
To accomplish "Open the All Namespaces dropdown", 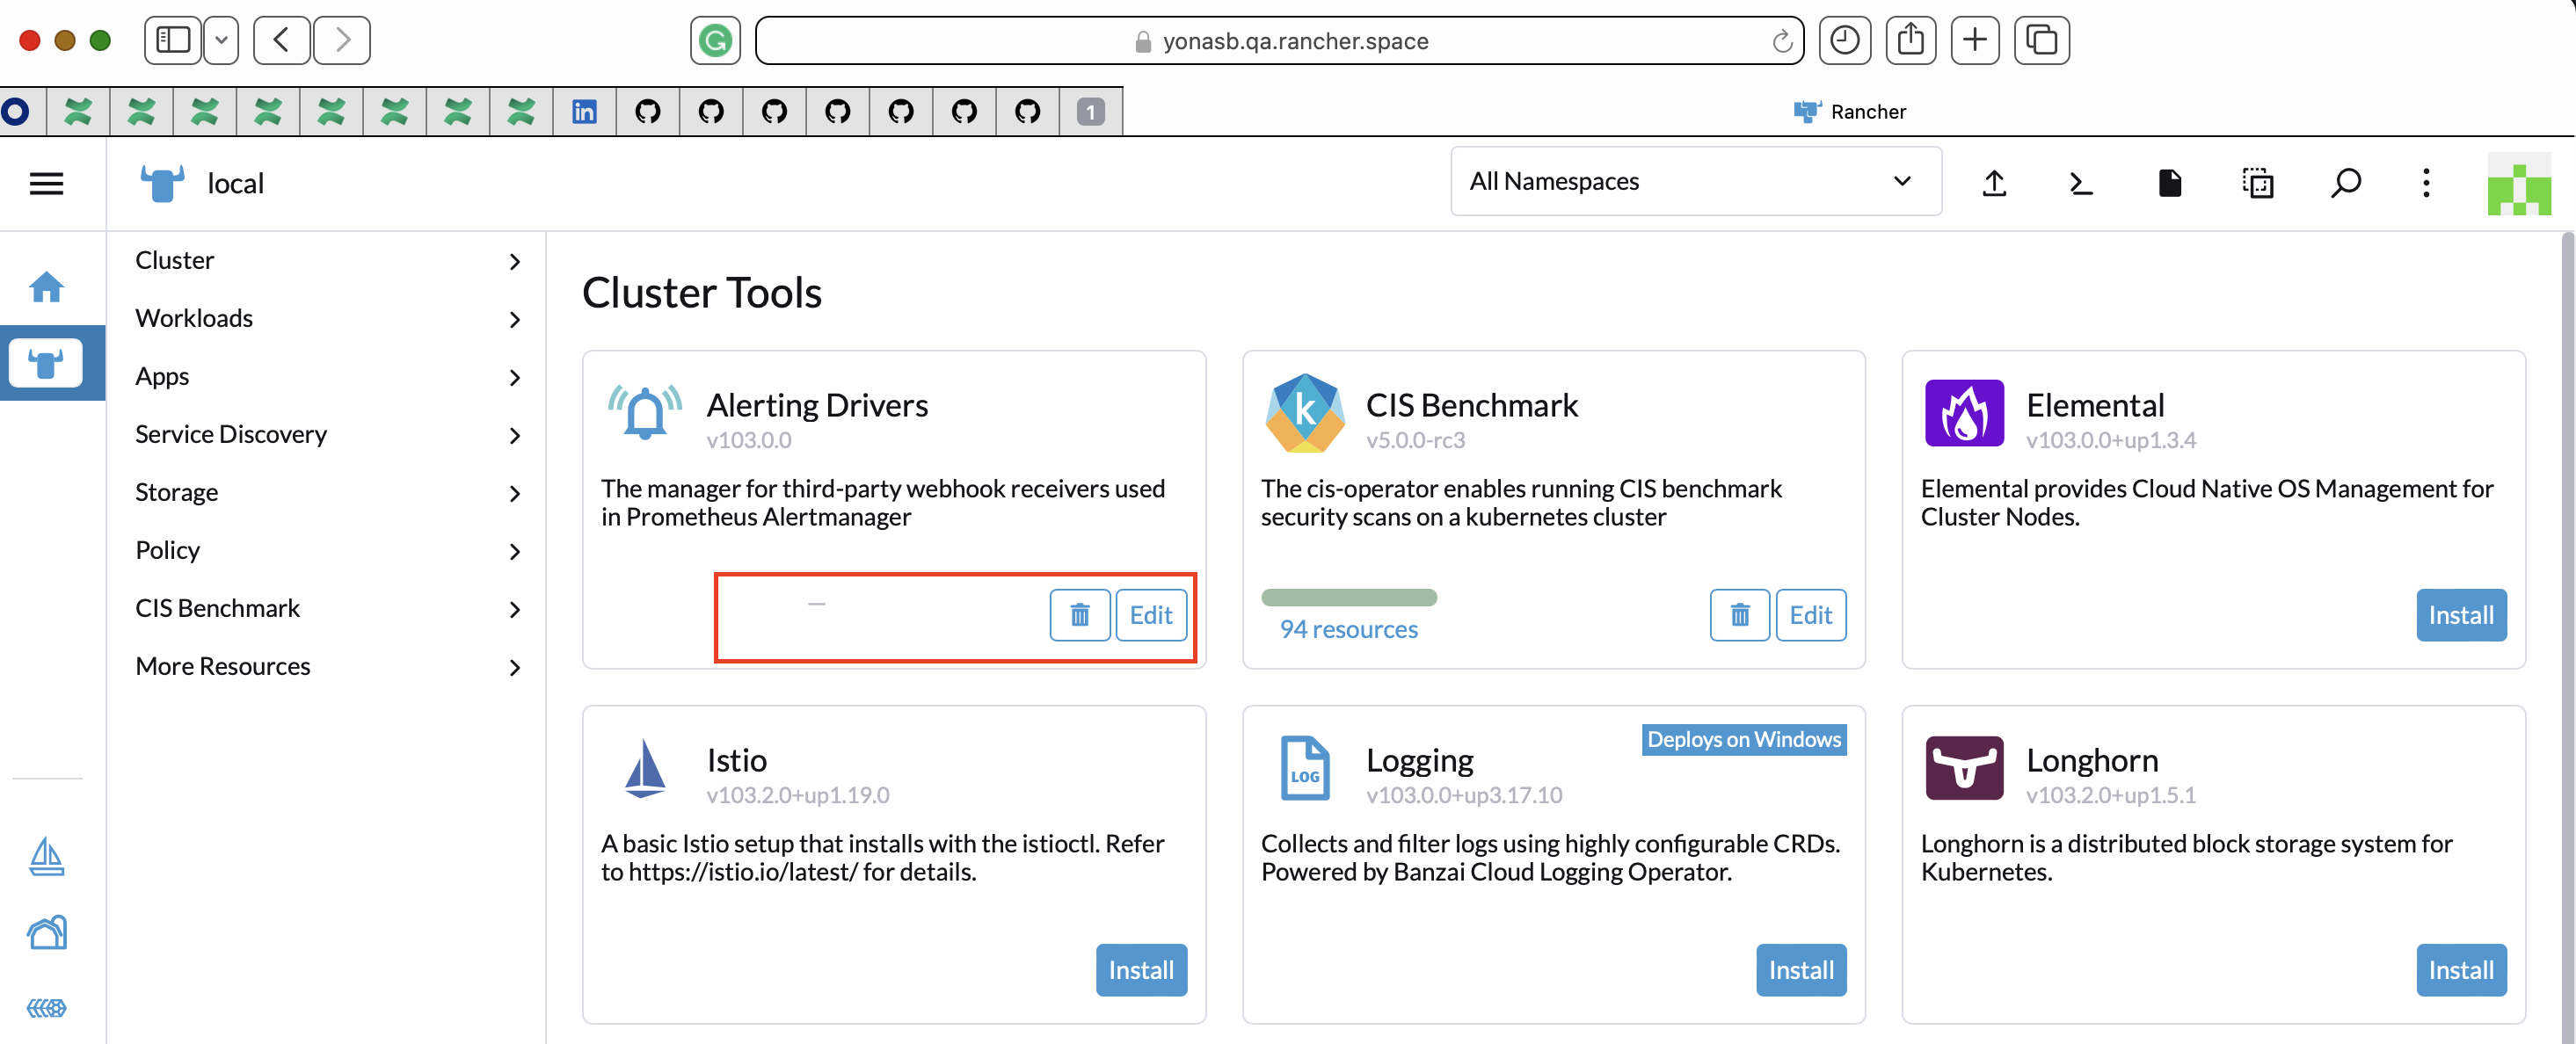I will [1695, 181].
